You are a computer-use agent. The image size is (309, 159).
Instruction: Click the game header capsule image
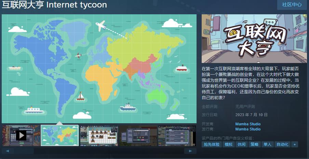[x=254, y=38]
